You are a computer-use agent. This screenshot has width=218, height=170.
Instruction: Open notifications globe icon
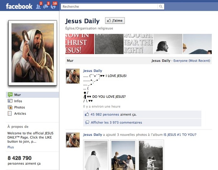coord(53,6)
